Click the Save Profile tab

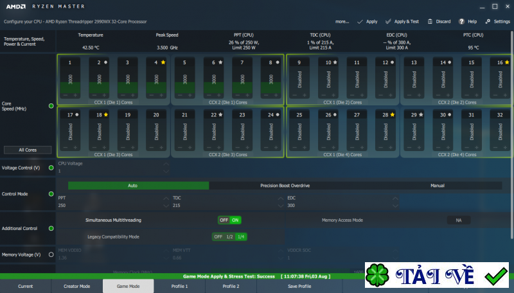pos(299,286)
